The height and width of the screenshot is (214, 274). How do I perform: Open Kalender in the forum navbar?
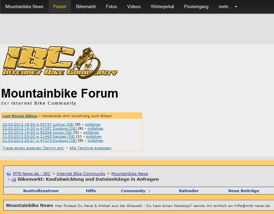click(189, 191)
